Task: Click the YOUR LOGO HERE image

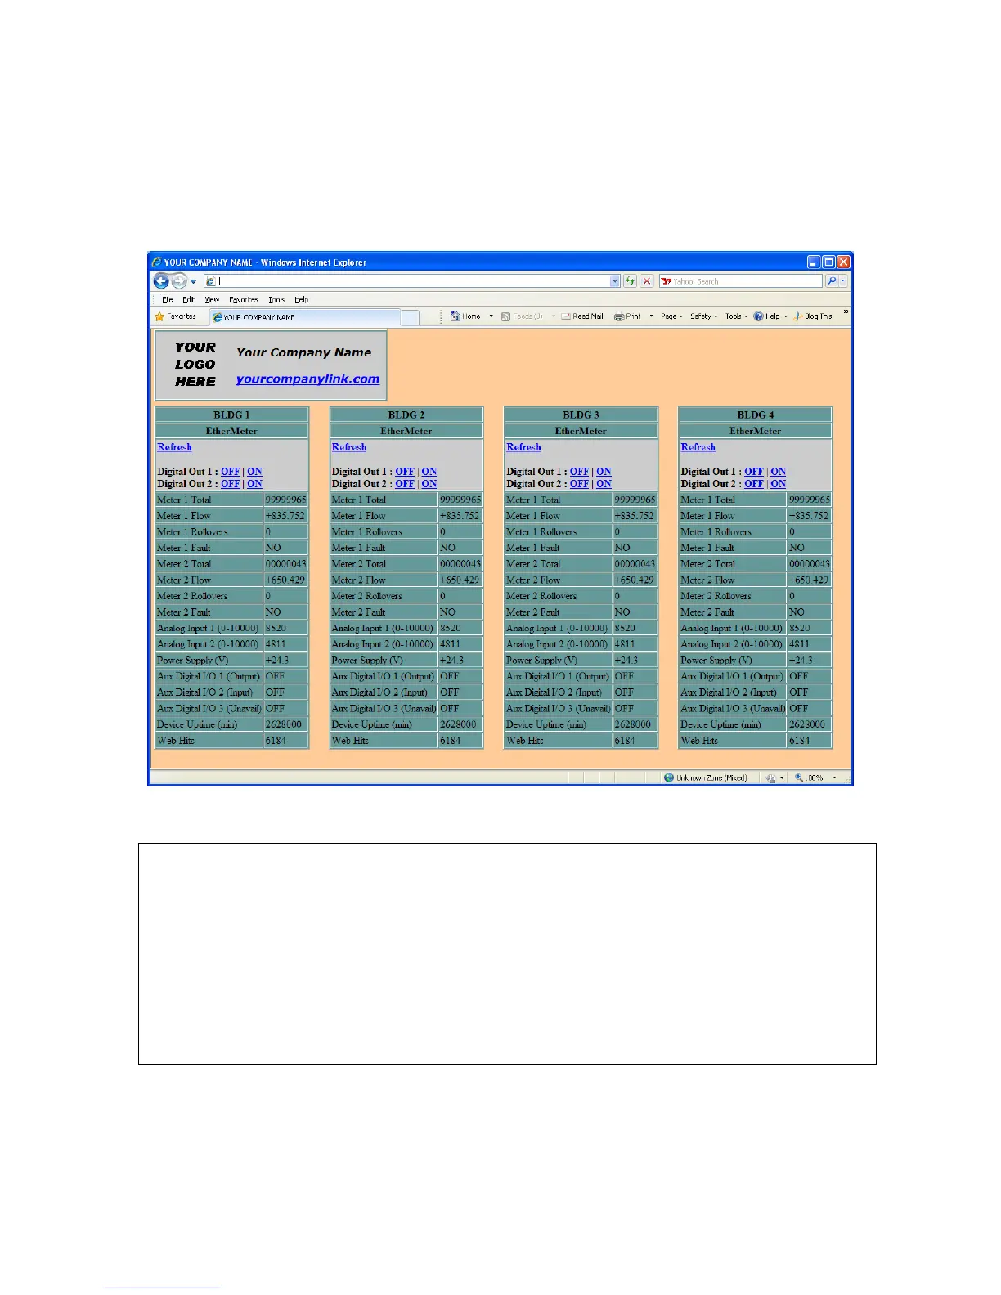Action: pos(195,365)
